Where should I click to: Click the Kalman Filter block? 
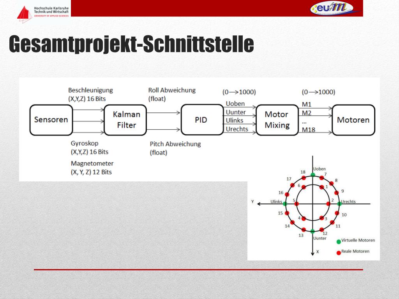point(125,120)
